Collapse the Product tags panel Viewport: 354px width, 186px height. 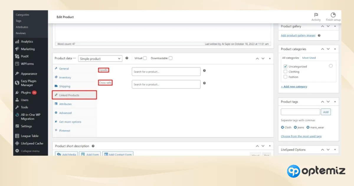(335, 102)
